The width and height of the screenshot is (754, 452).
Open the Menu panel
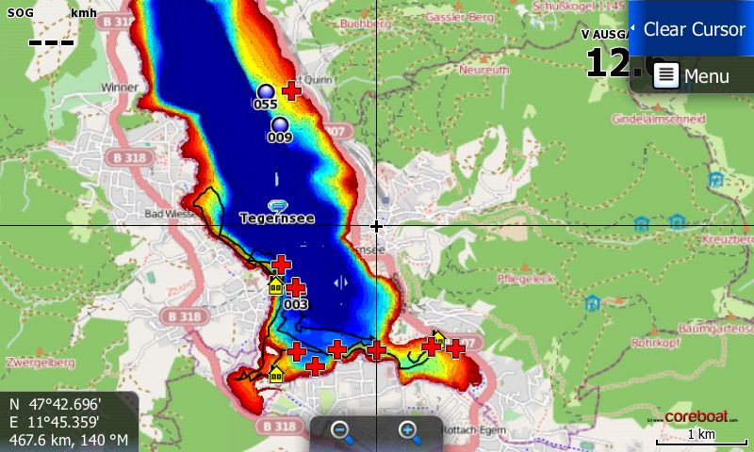(x=692, y=75)
